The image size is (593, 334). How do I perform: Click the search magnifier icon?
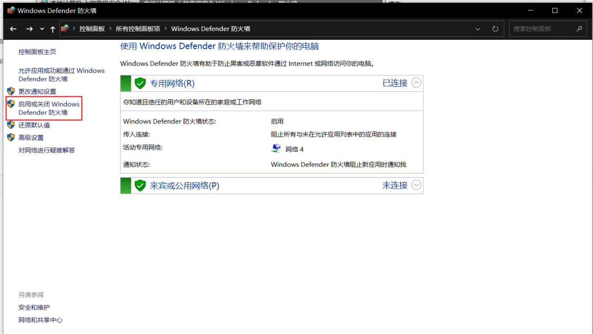coord(579,29)
